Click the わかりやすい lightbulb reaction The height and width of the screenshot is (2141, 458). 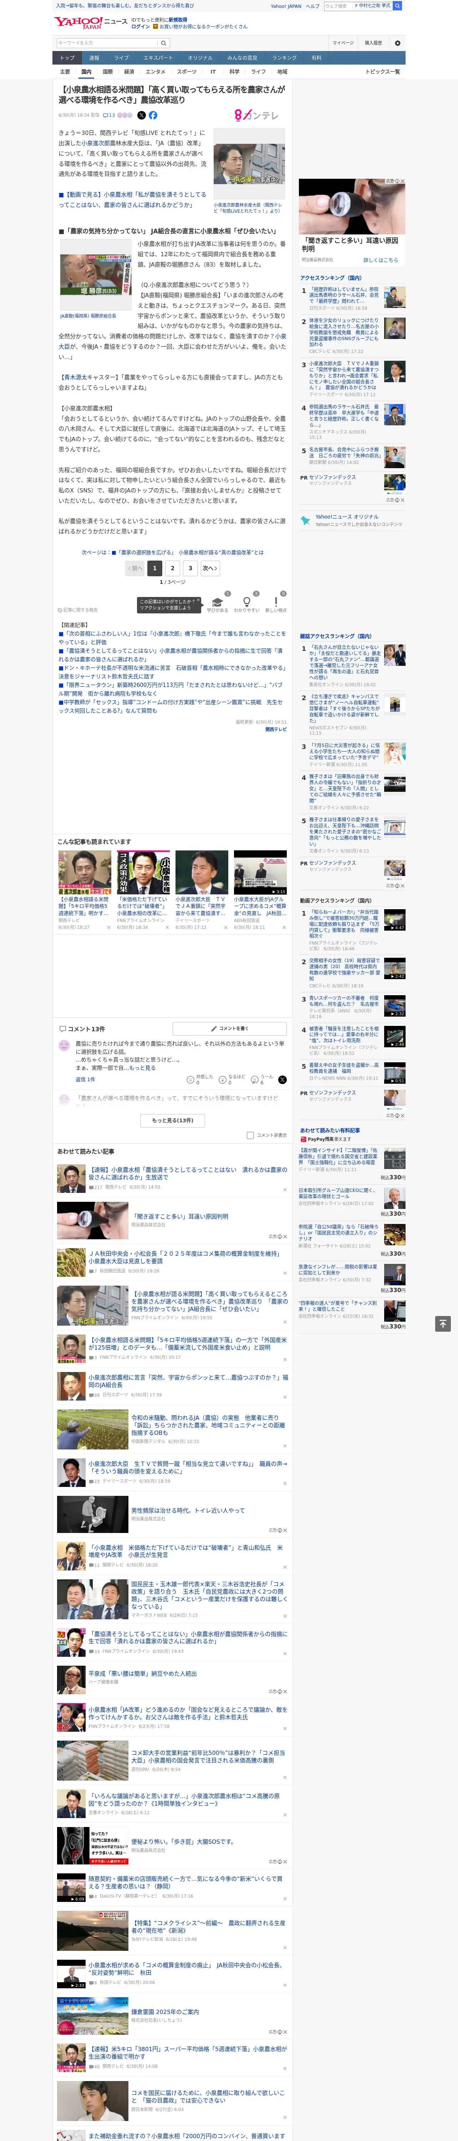tap(246, 602)
